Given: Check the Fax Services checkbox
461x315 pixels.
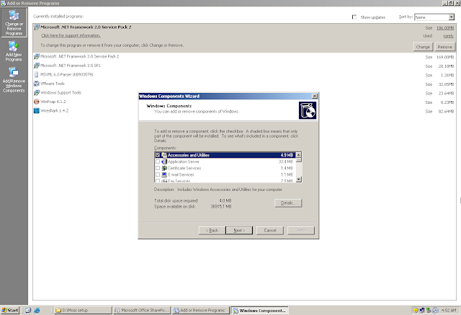Looking at the screenshot, I should tap(158, 181).
